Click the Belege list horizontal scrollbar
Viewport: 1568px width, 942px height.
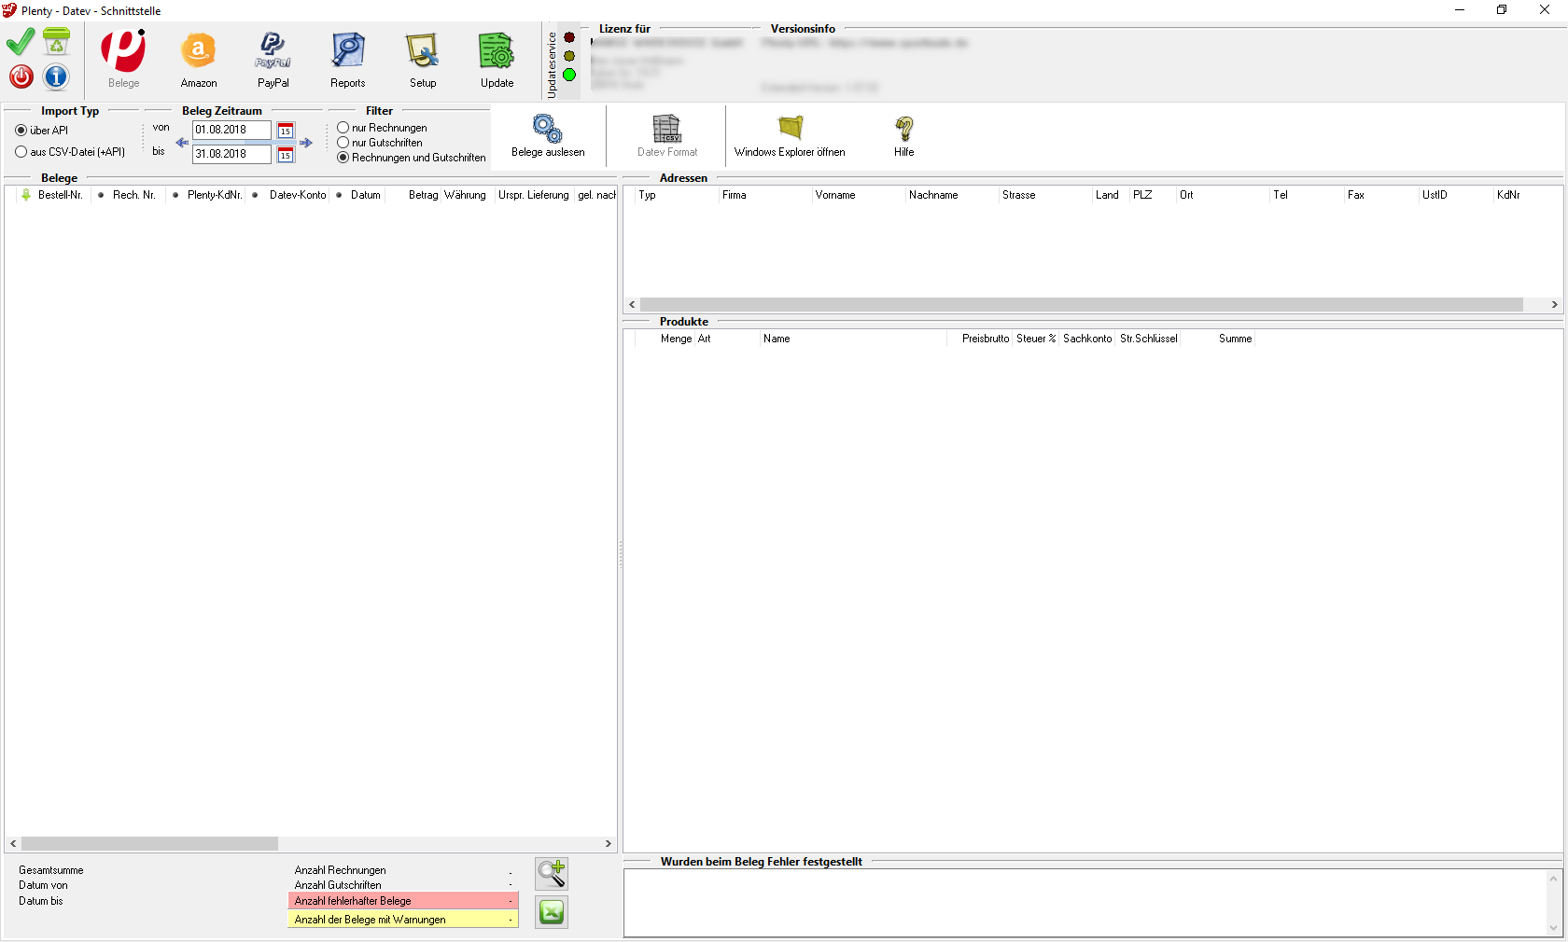(x=149, y=843)
